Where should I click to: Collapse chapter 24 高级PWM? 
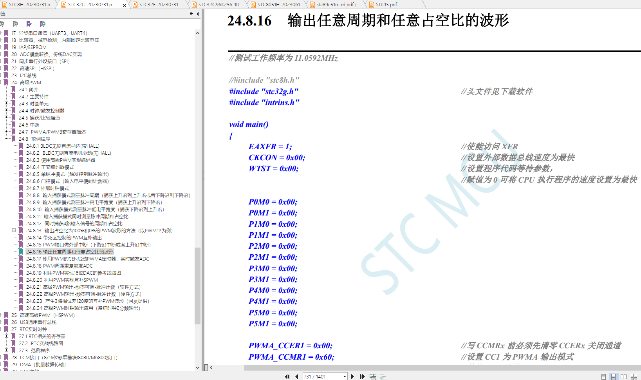click(1, 82)
